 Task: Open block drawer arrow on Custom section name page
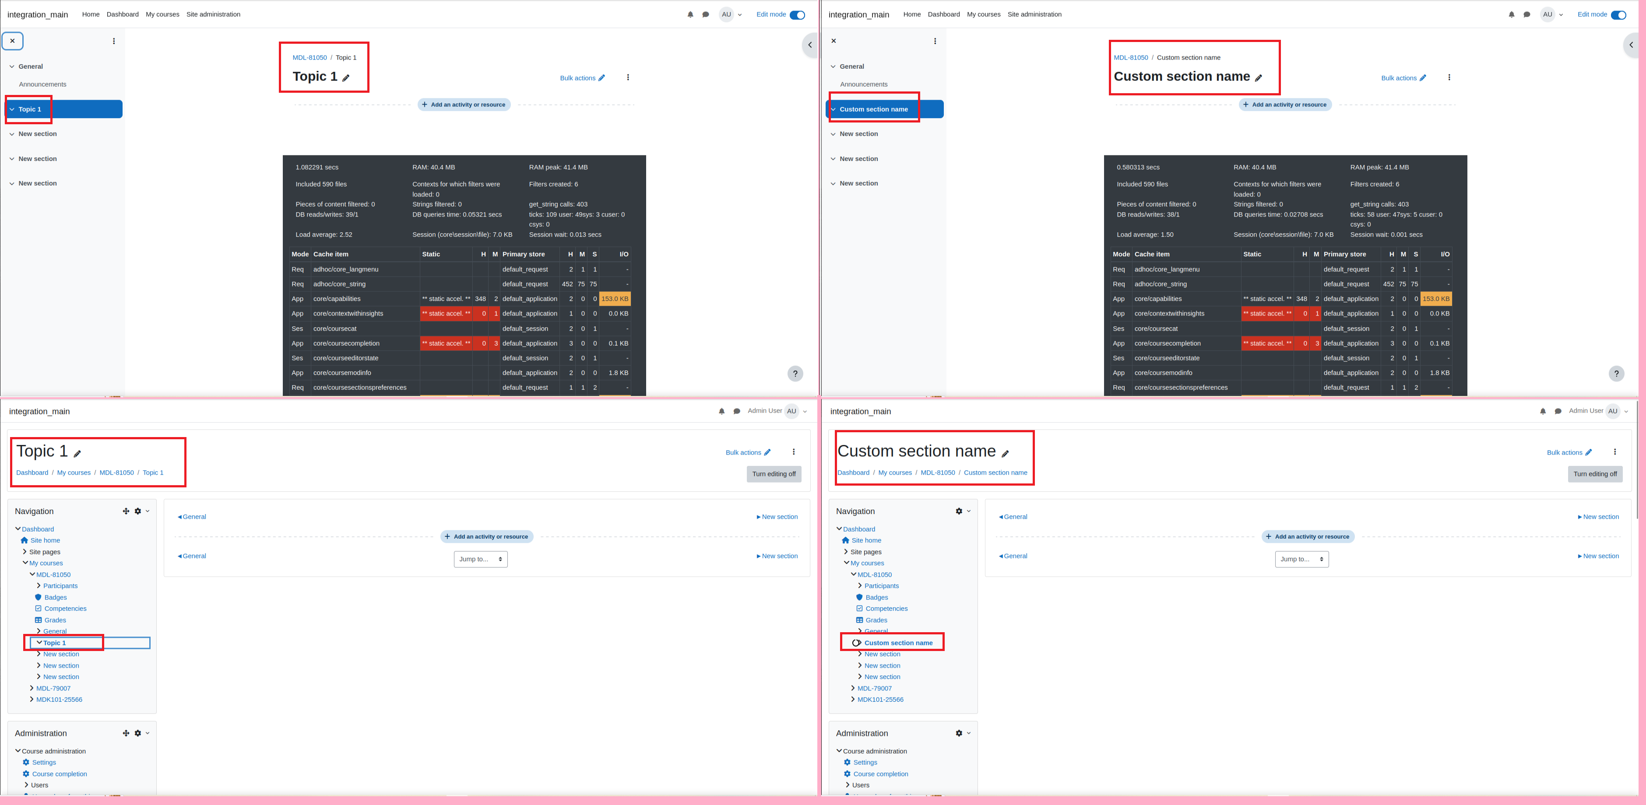1631,45
